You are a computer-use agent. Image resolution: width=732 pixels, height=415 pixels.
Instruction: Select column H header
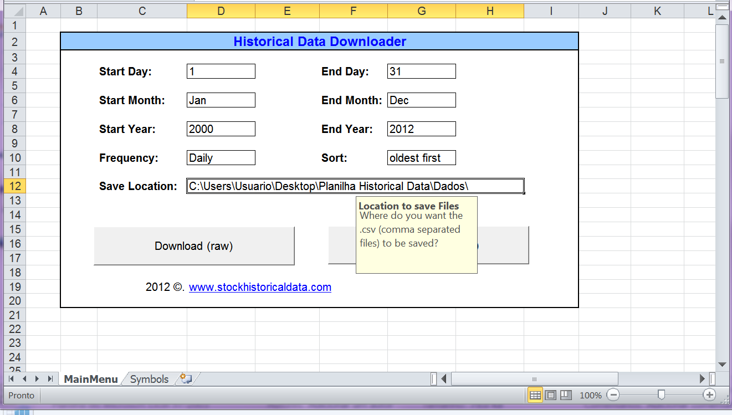[x=490, y=11]
